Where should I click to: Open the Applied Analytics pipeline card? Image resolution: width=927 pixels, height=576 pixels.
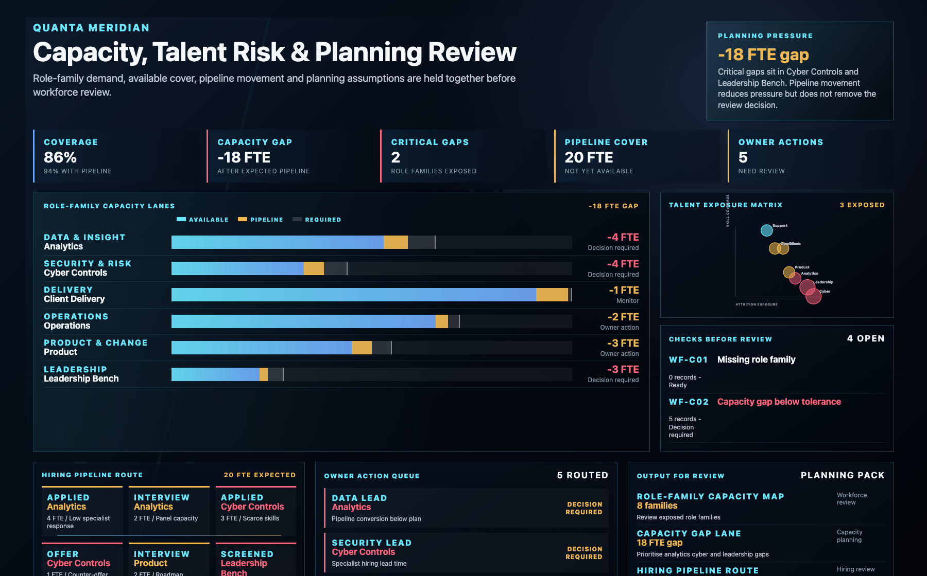(82, 512)
